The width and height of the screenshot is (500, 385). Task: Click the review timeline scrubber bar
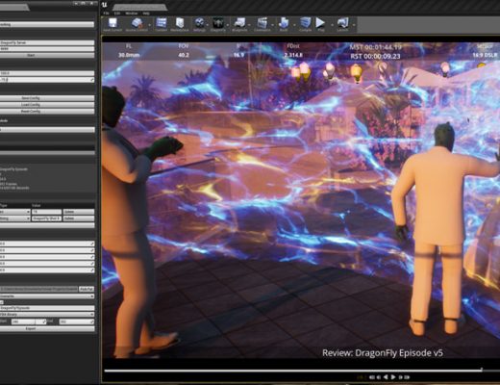click(x=293, y=371)
